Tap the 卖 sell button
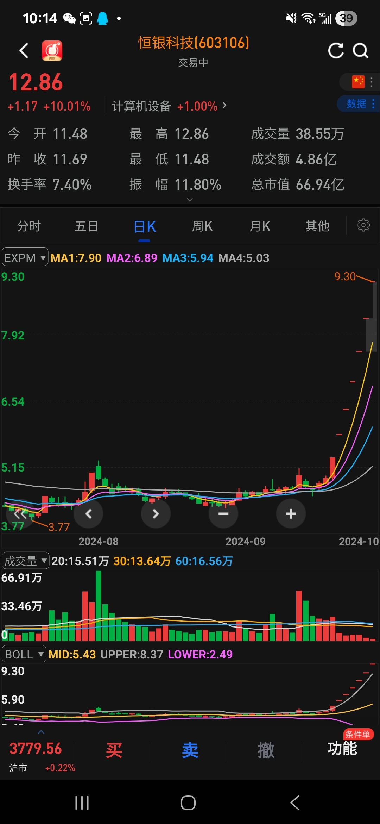The height and width of the screenshot is (824, 380). 190,750
